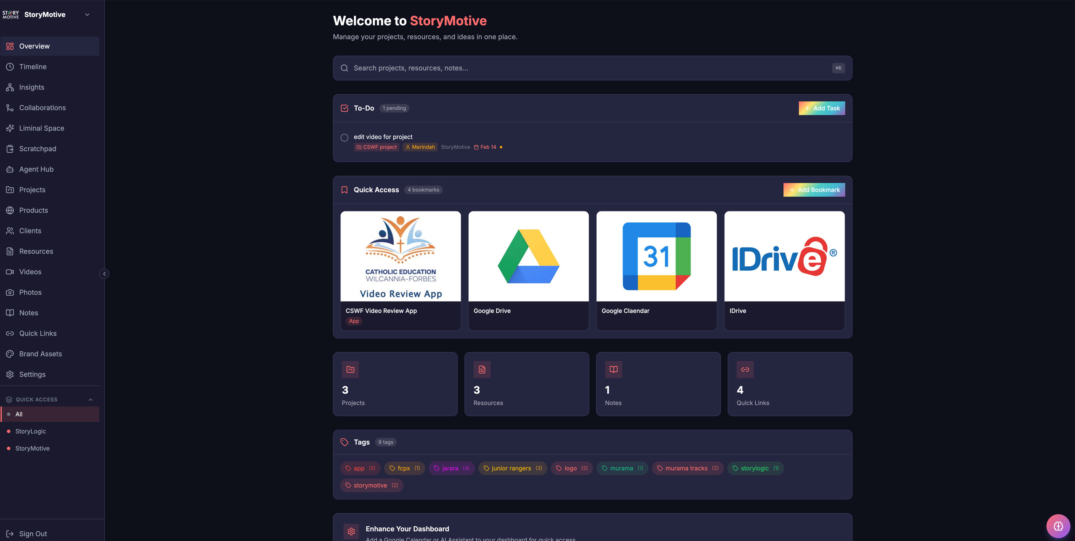Collapse the Quick Access sidebar section
This screenshot has width=1075, height=541.
click(91, 399)
